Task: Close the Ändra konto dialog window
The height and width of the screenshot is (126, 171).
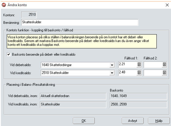Action: [x=167, y=5]
